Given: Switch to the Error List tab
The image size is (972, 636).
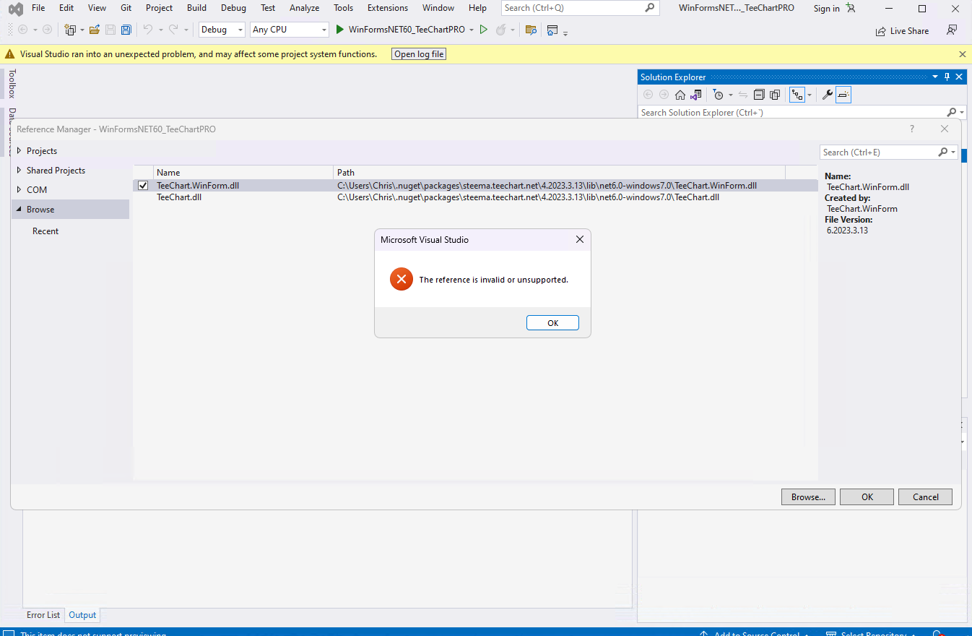Looking at the screenshot, I should [43, 615].
